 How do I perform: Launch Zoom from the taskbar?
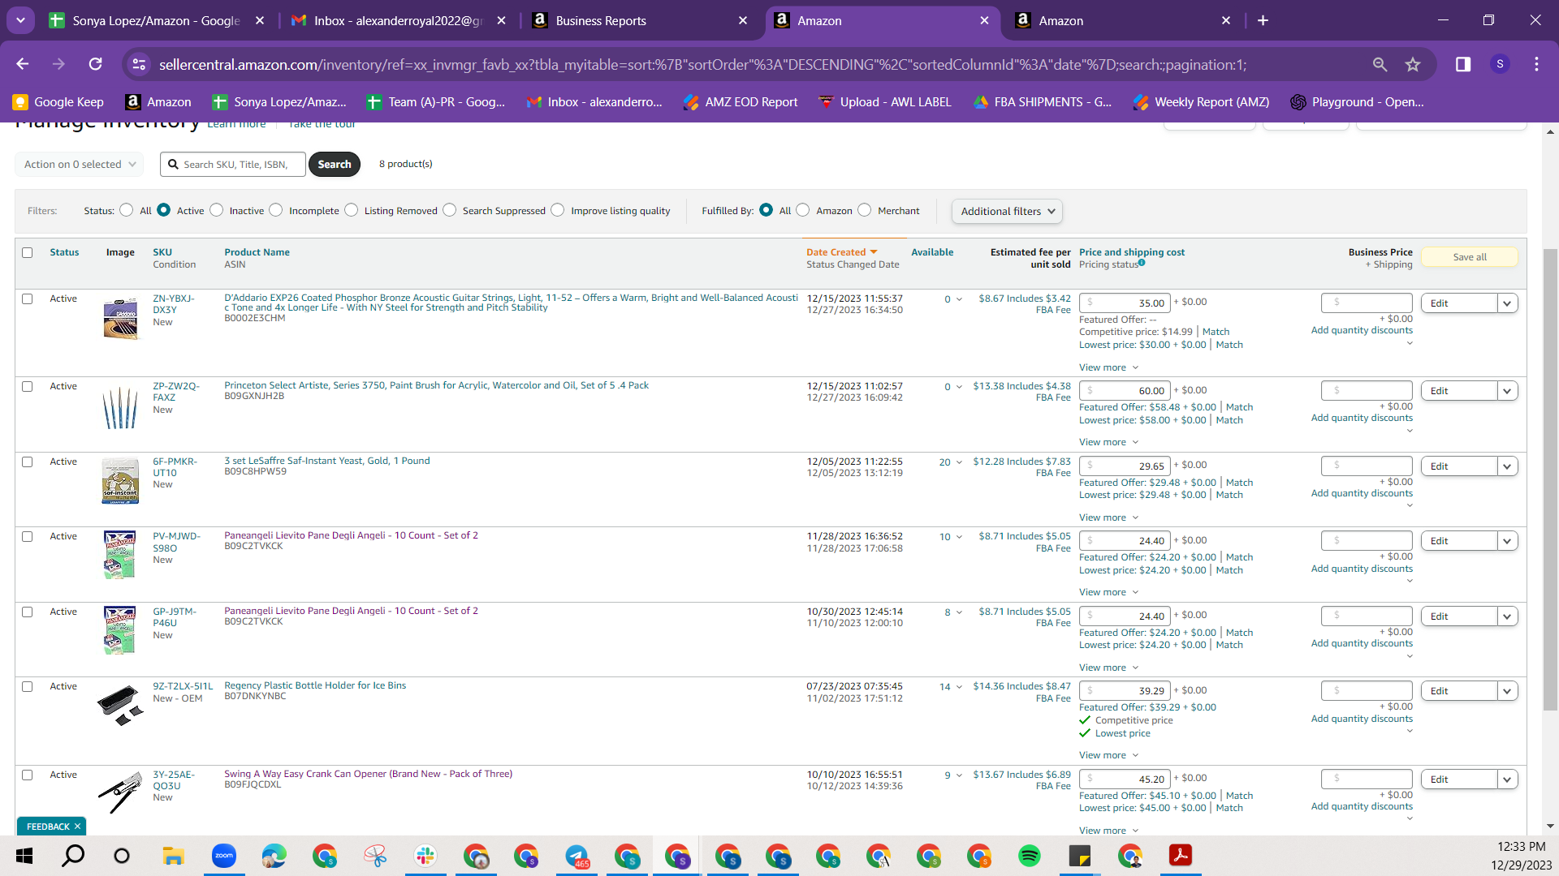[x=223, y=856]
